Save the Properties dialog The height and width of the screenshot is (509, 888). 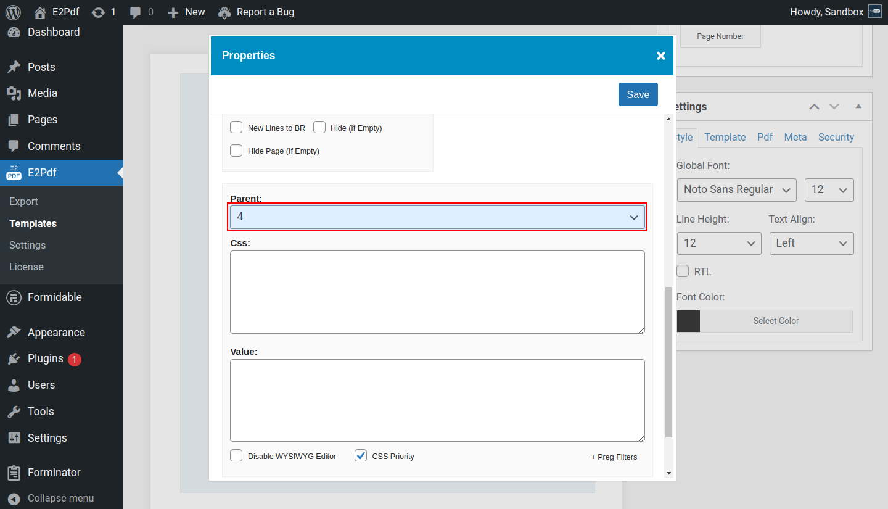(x=638, y=94)
